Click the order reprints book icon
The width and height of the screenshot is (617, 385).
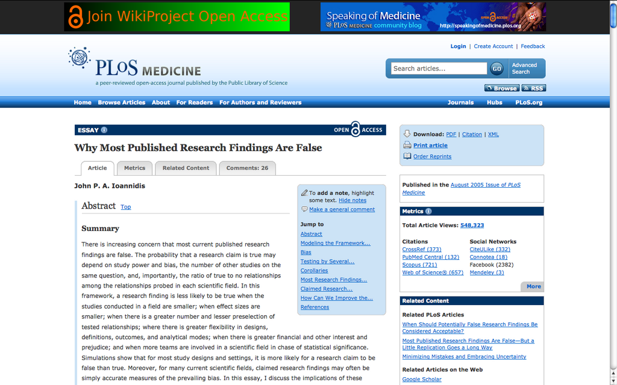click(407, 156)
